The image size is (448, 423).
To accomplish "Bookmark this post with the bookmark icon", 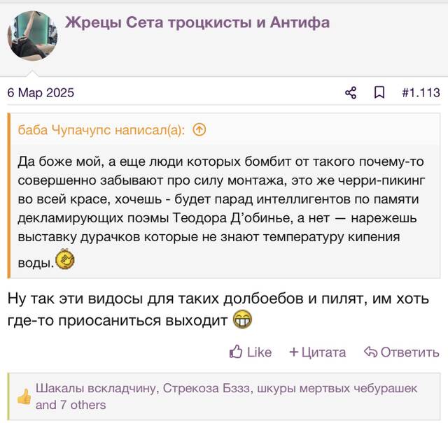I will tap(379, 93).
